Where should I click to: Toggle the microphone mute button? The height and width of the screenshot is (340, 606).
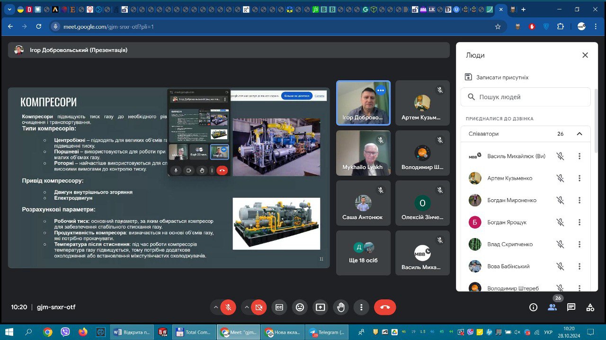pyautogui.click(x=228, y=307)
